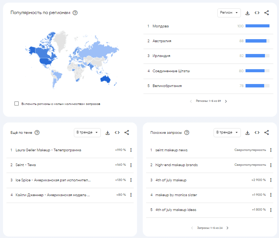Screen dimensions: 279x238
Task: Open 4th of july makeup ideas query
Action: coord(176,210)
